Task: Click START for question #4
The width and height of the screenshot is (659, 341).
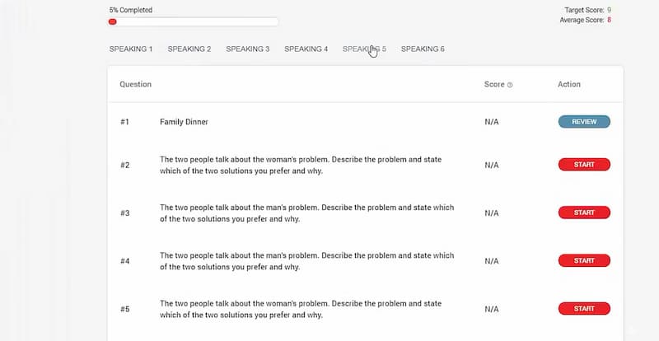Action: (x=584, y=260)
